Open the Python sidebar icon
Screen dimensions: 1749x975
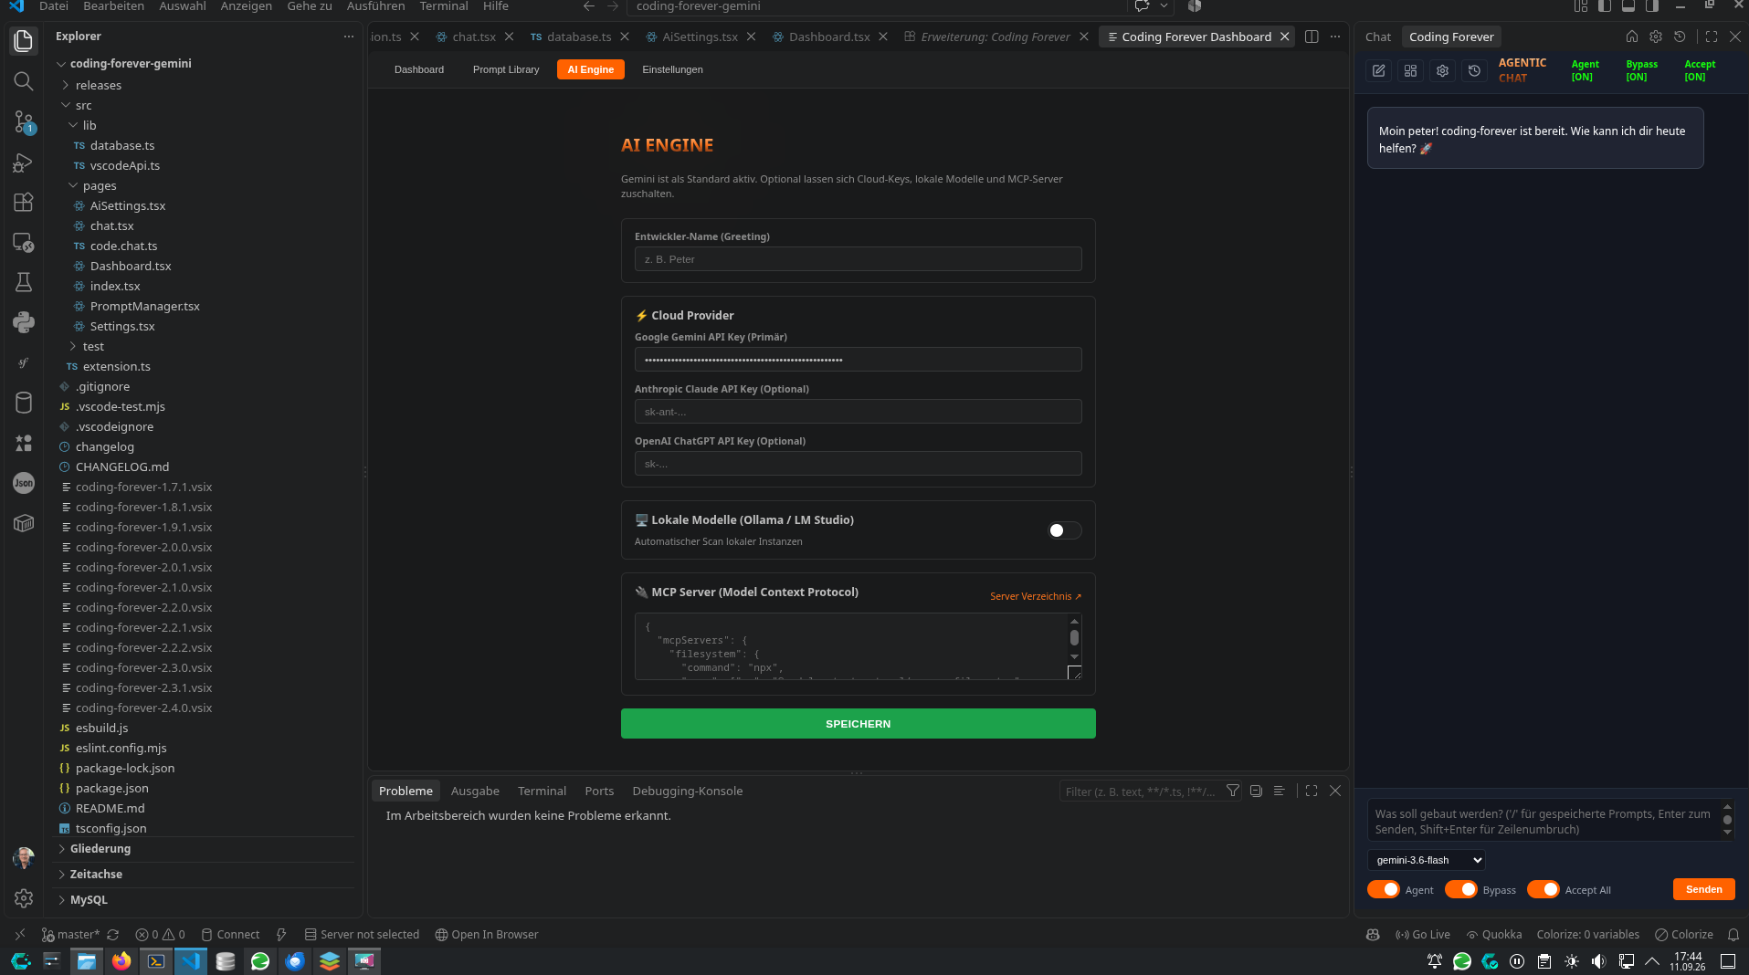click(x=24, y=322)
